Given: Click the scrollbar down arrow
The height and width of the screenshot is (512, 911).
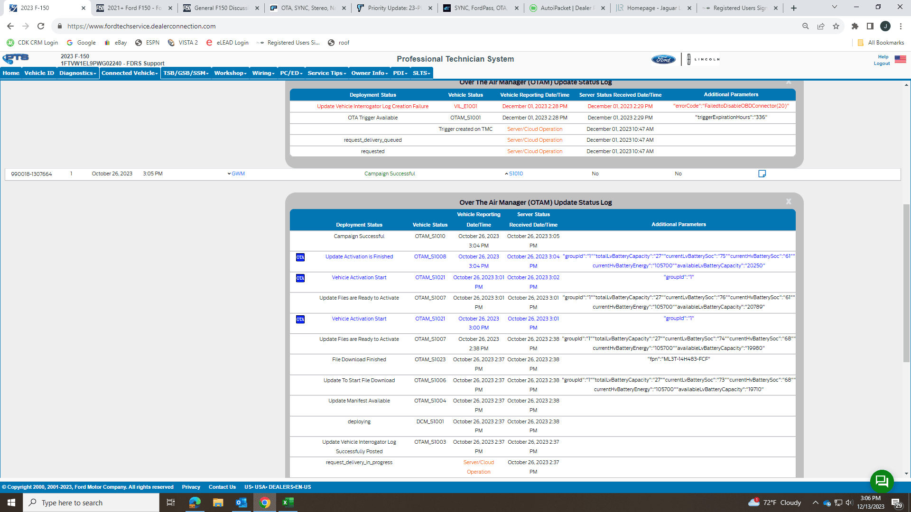Looking at the screenshot, I should tap(906, 473).
